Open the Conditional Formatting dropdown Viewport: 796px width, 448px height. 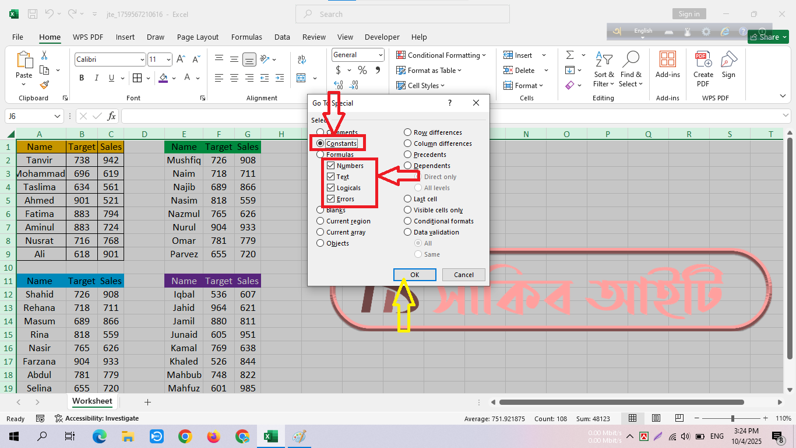point(441,55)
